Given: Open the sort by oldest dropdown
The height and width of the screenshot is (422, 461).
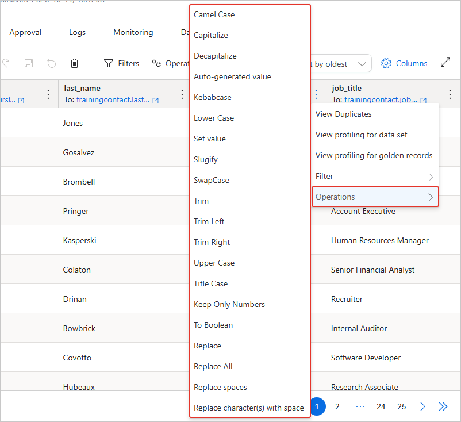Looking at the screenshot, I should point(340,64).
